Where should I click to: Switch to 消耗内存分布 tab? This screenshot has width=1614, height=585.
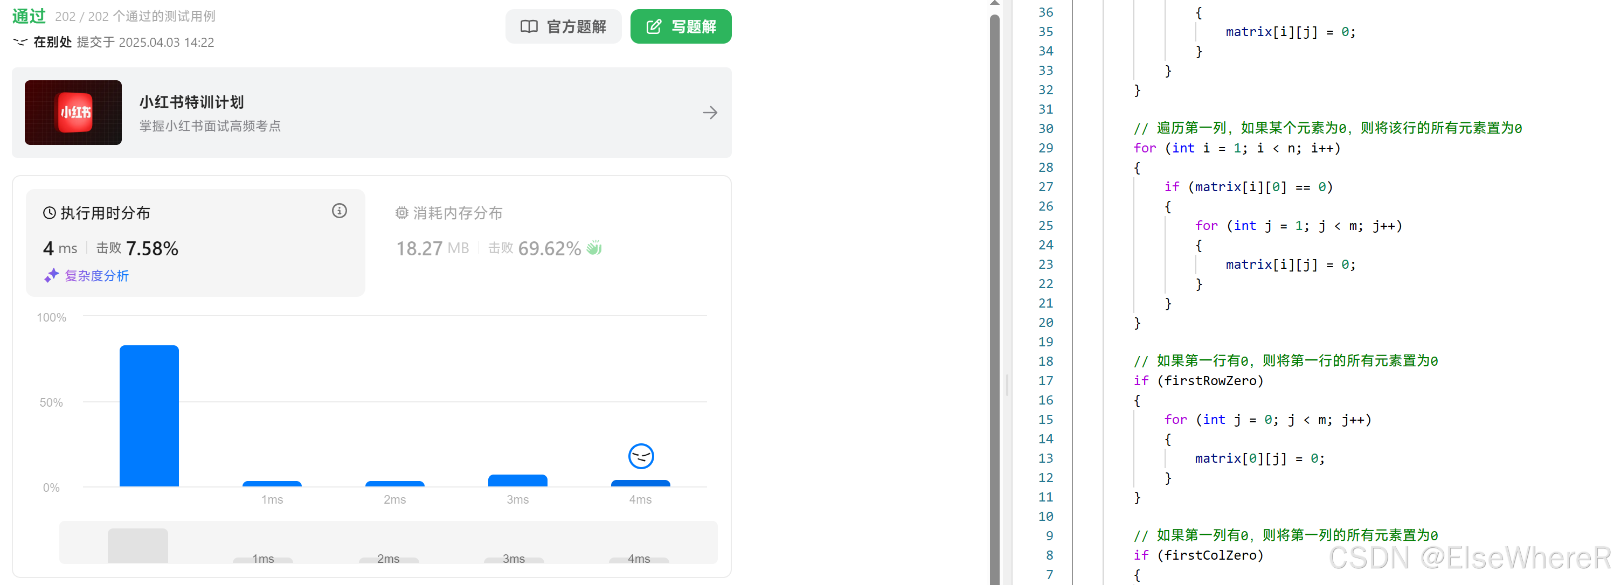458,213
